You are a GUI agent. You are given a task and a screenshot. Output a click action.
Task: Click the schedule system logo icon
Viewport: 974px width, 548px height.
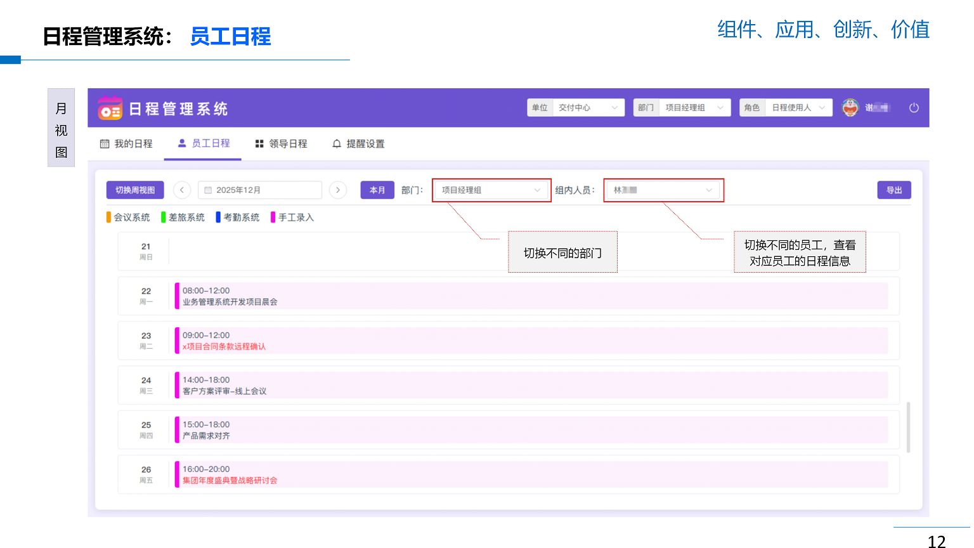110,108
